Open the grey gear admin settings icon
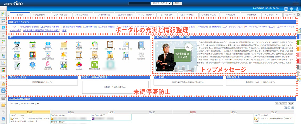Screen dimensions: 301x124 (141, 55)
